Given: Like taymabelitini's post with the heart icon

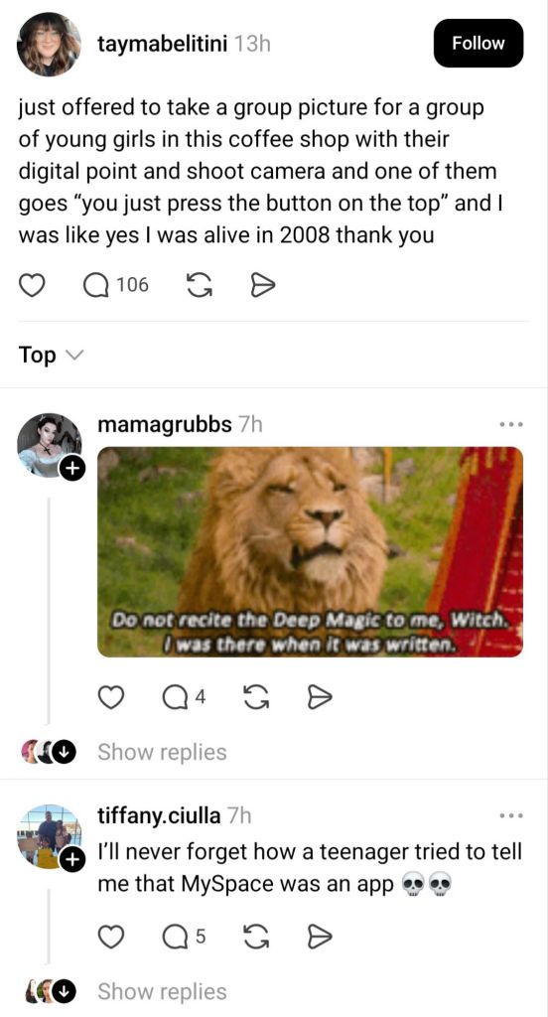Looking at the screenshot, I should pos(31,285).
